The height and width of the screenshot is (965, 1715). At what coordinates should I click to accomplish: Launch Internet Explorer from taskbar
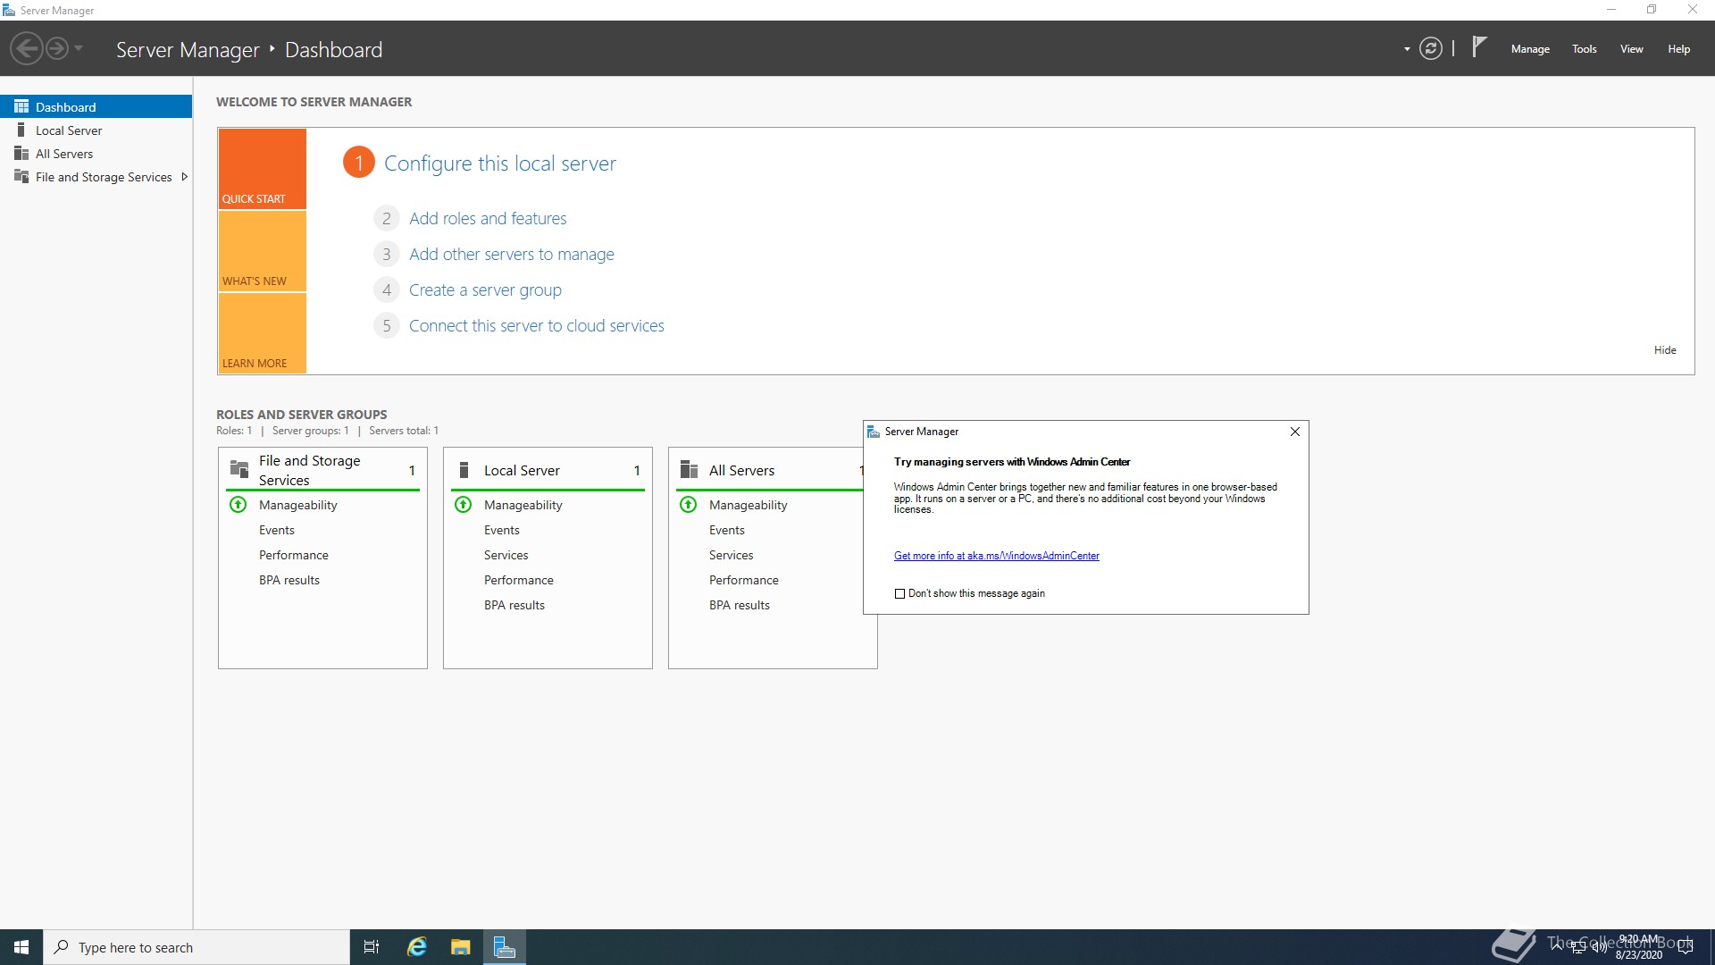tap(416, 947)
